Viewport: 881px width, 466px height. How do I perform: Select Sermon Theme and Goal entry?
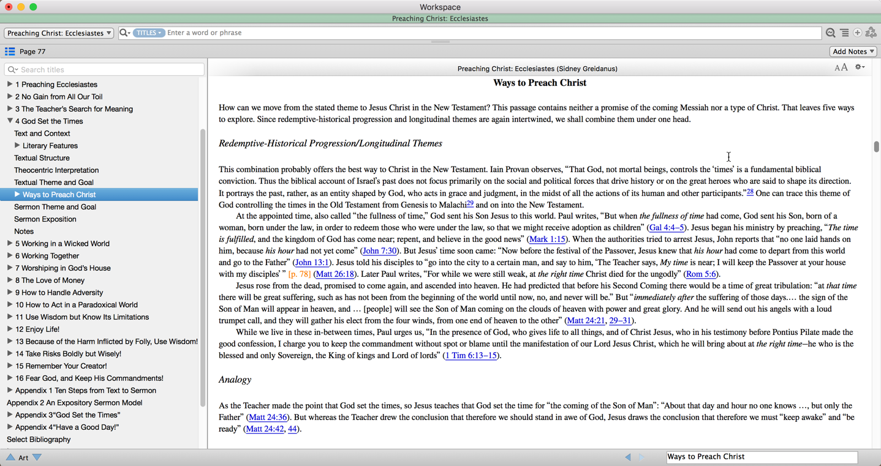tap(55, 207)
